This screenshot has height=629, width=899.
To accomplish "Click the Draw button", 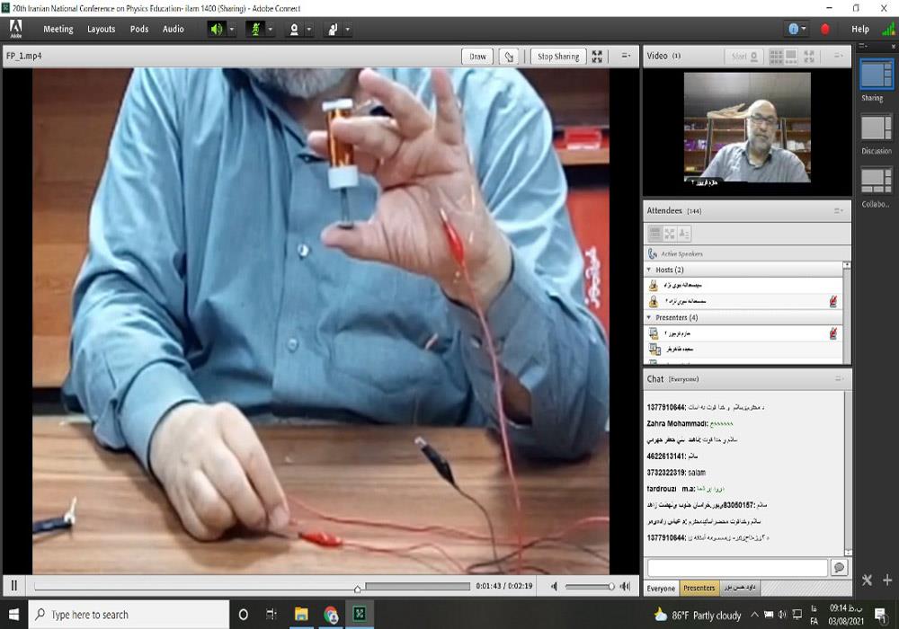I will [477, 57].
